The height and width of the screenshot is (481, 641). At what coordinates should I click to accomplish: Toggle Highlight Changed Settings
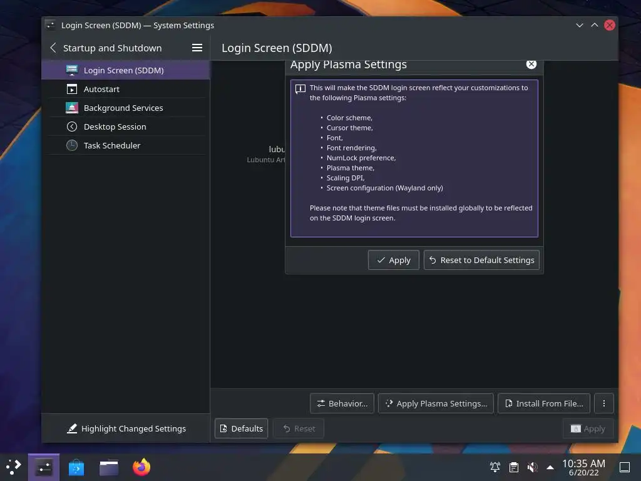click(x=126, y=428)
